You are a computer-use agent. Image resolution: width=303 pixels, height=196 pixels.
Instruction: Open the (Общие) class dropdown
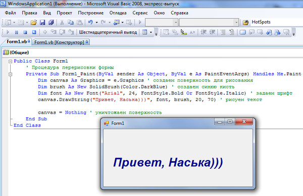[153, 53]
